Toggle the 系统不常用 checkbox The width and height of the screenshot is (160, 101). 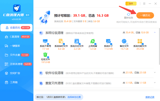[48, 44]
